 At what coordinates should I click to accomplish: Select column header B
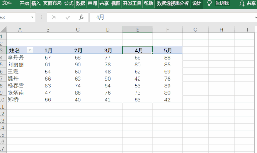pos(48,30)
